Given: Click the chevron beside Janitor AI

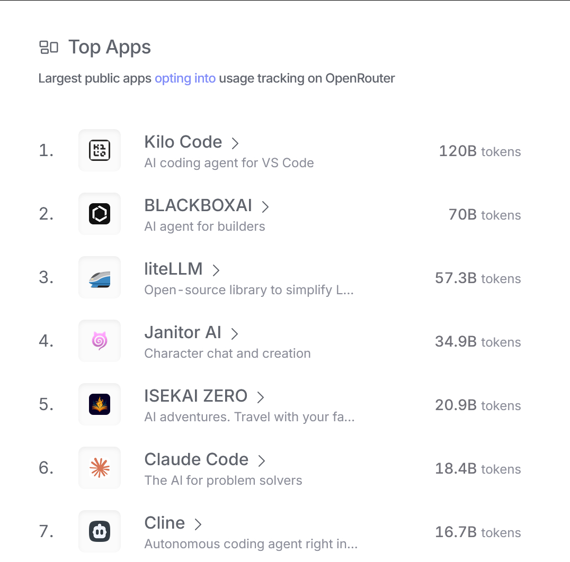Looking at the screenshot, I should tap(235, 333).
